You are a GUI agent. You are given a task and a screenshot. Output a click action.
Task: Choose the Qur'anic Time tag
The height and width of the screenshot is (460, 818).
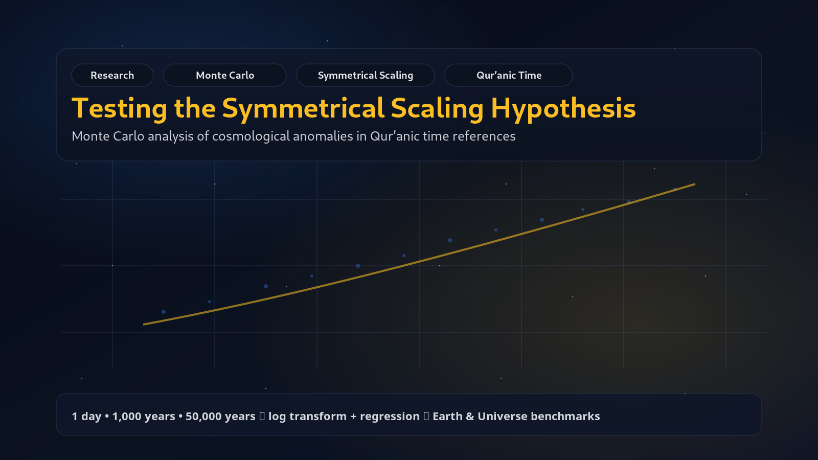pyautogui.click(x=509, y=75)
